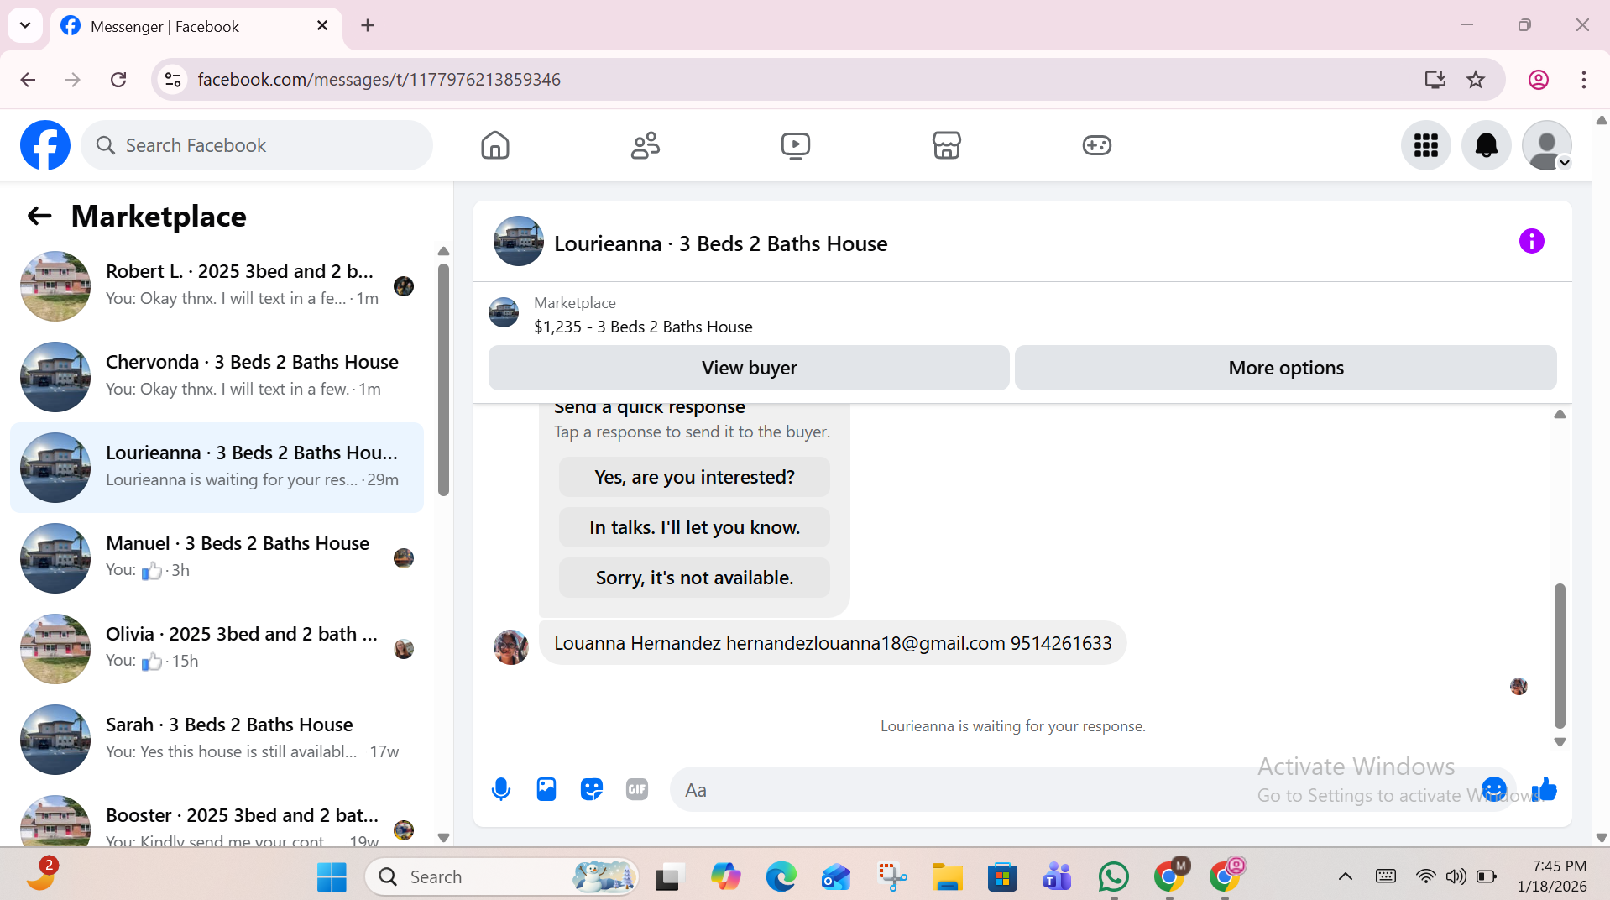Click the taskbar Search box
1610x900 pixels.
(x=502, y=876)
